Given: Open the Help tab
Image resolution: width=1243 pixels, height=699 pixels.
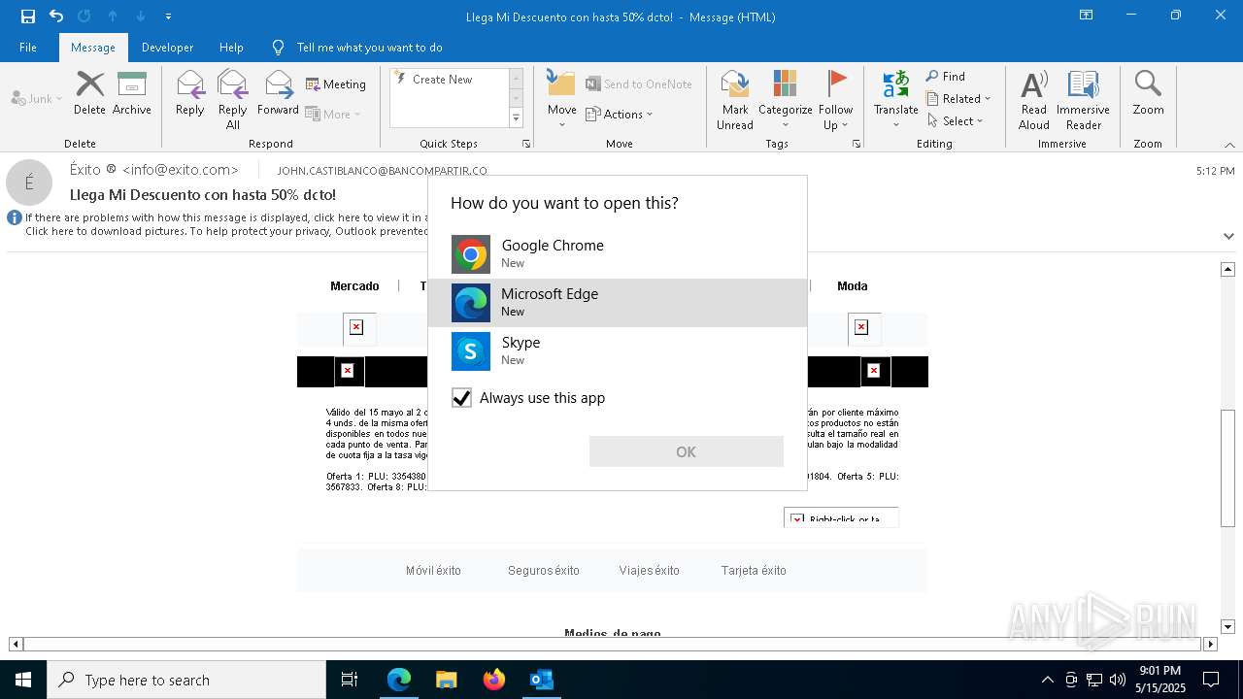Looking at the screenshot, I should coord(231,48).
